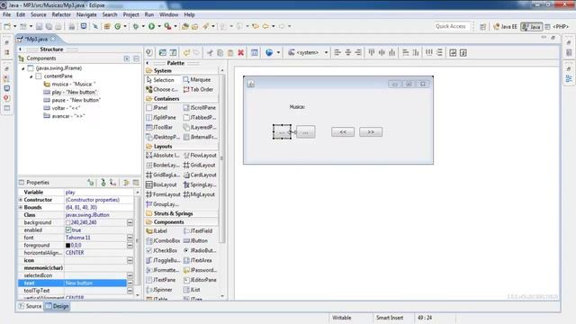Click the text property value New button

pos(95,283)
